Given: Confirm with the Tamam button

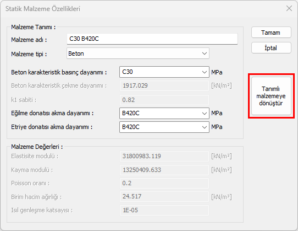Looking at the screenshot, I should pyautogui.click(x=271, y=33).
